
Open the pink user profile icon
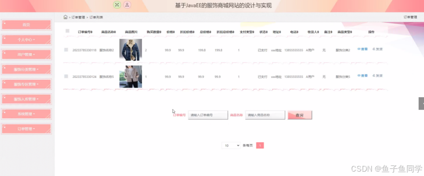pos(127,5)
